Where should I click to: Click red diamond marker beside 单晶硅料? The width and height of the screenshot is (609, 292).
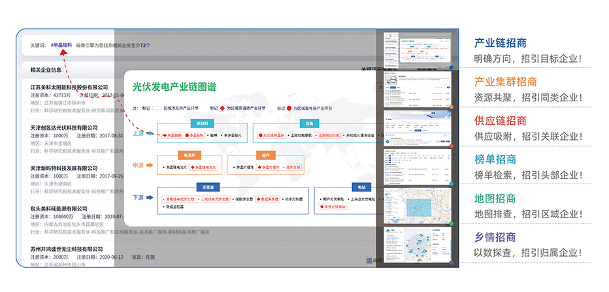164,135
